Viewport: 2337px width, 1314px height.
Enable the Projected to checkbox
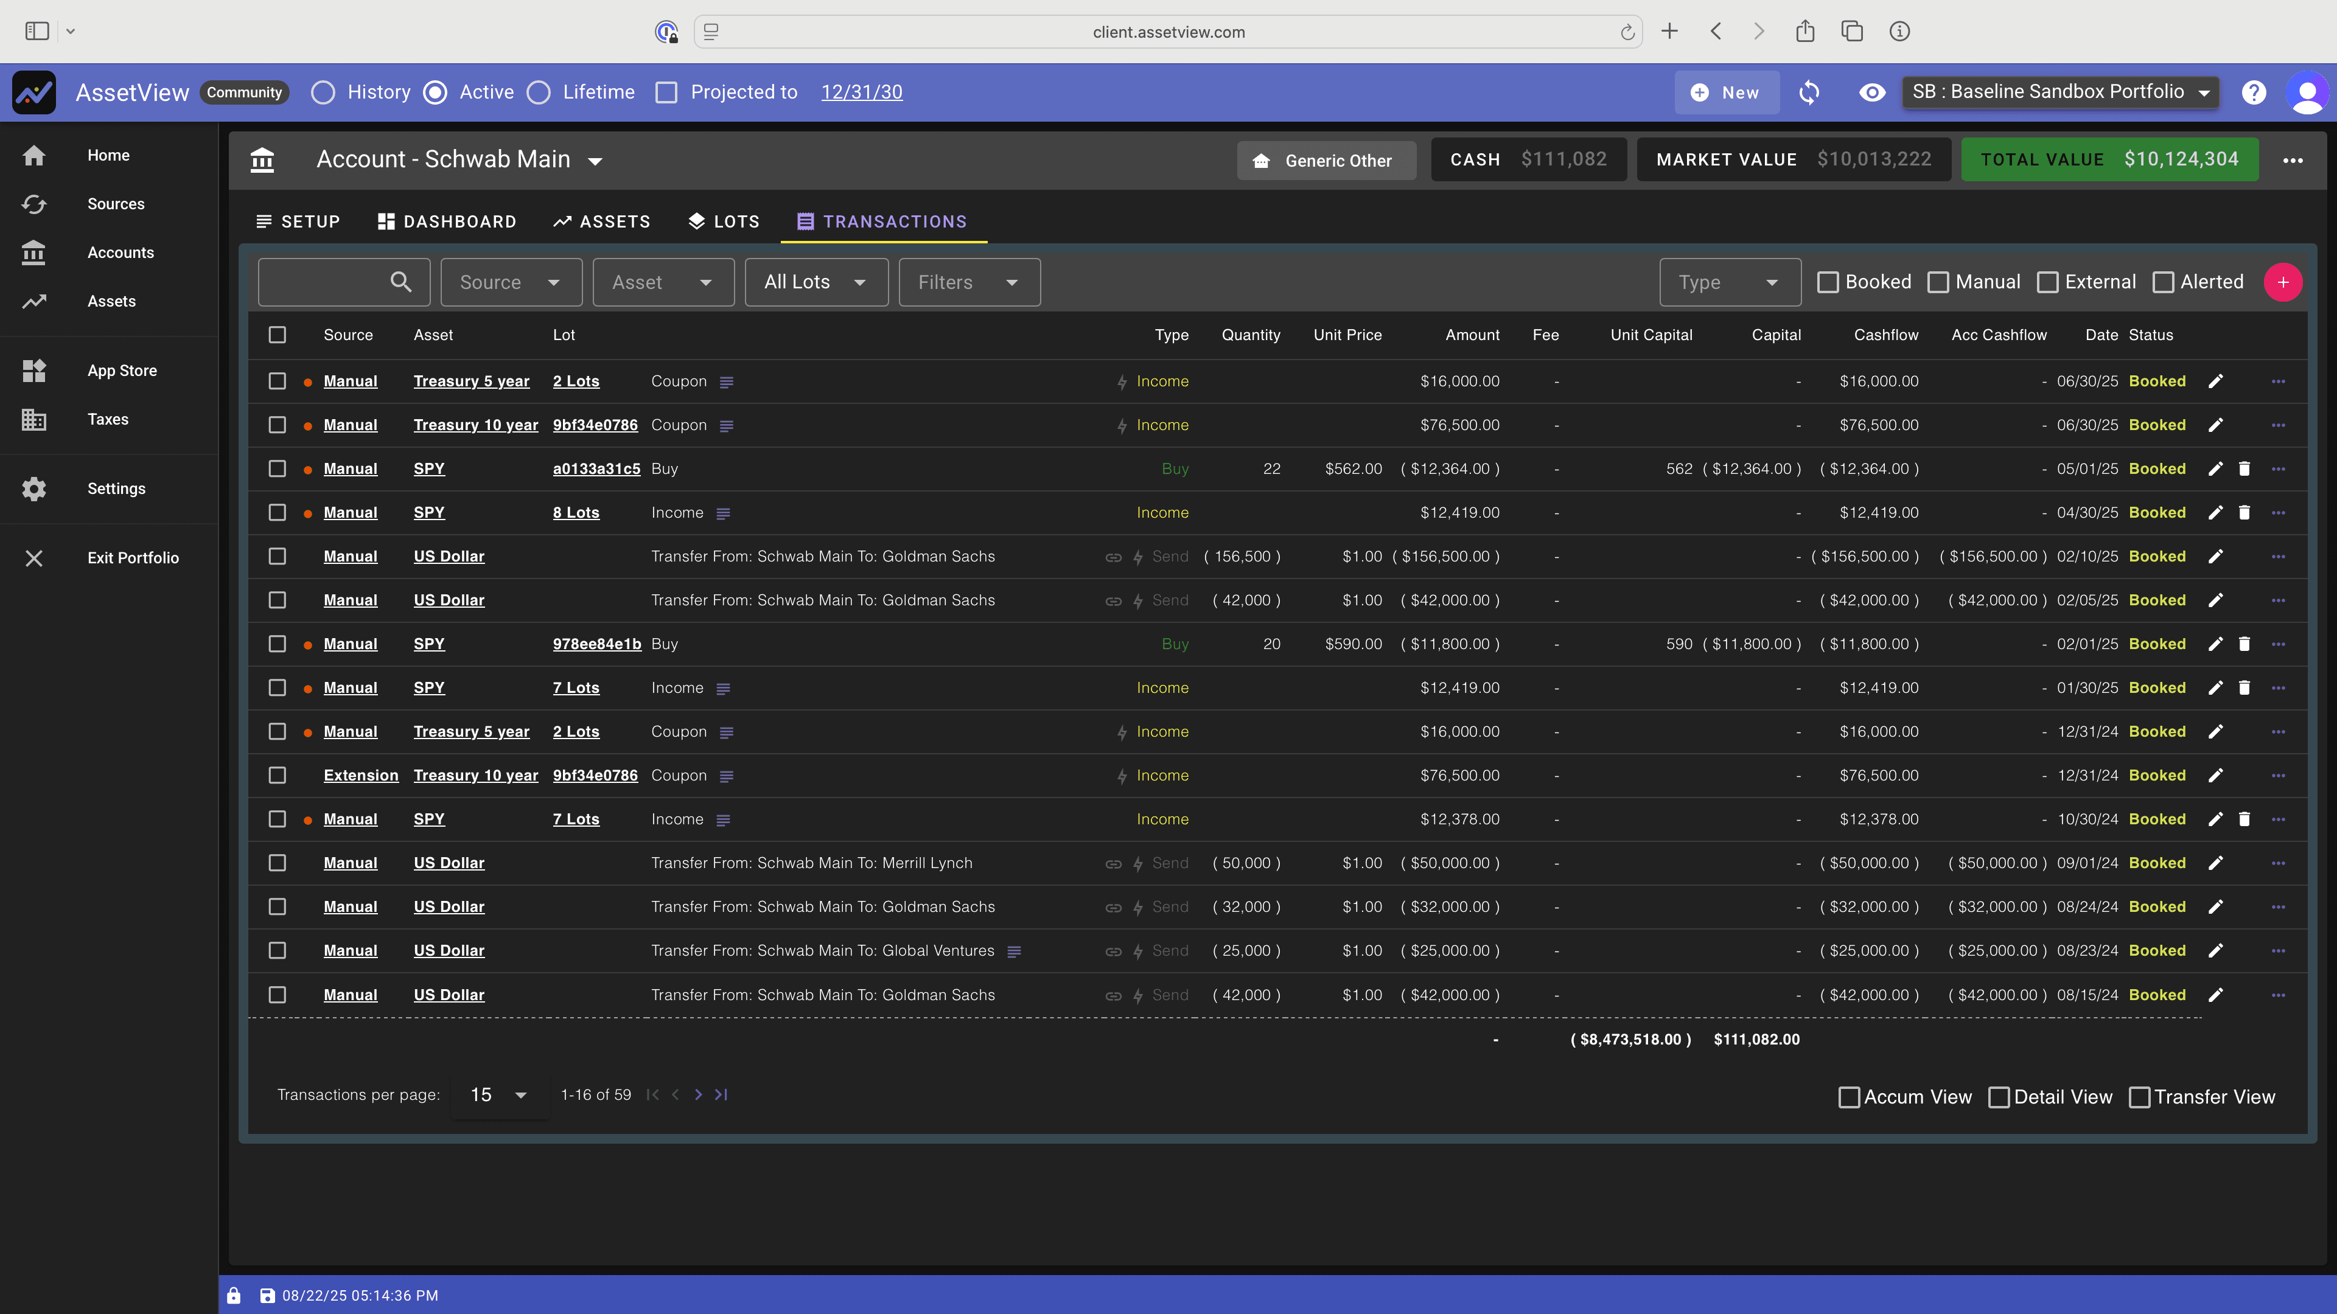[x=667, y=92]
